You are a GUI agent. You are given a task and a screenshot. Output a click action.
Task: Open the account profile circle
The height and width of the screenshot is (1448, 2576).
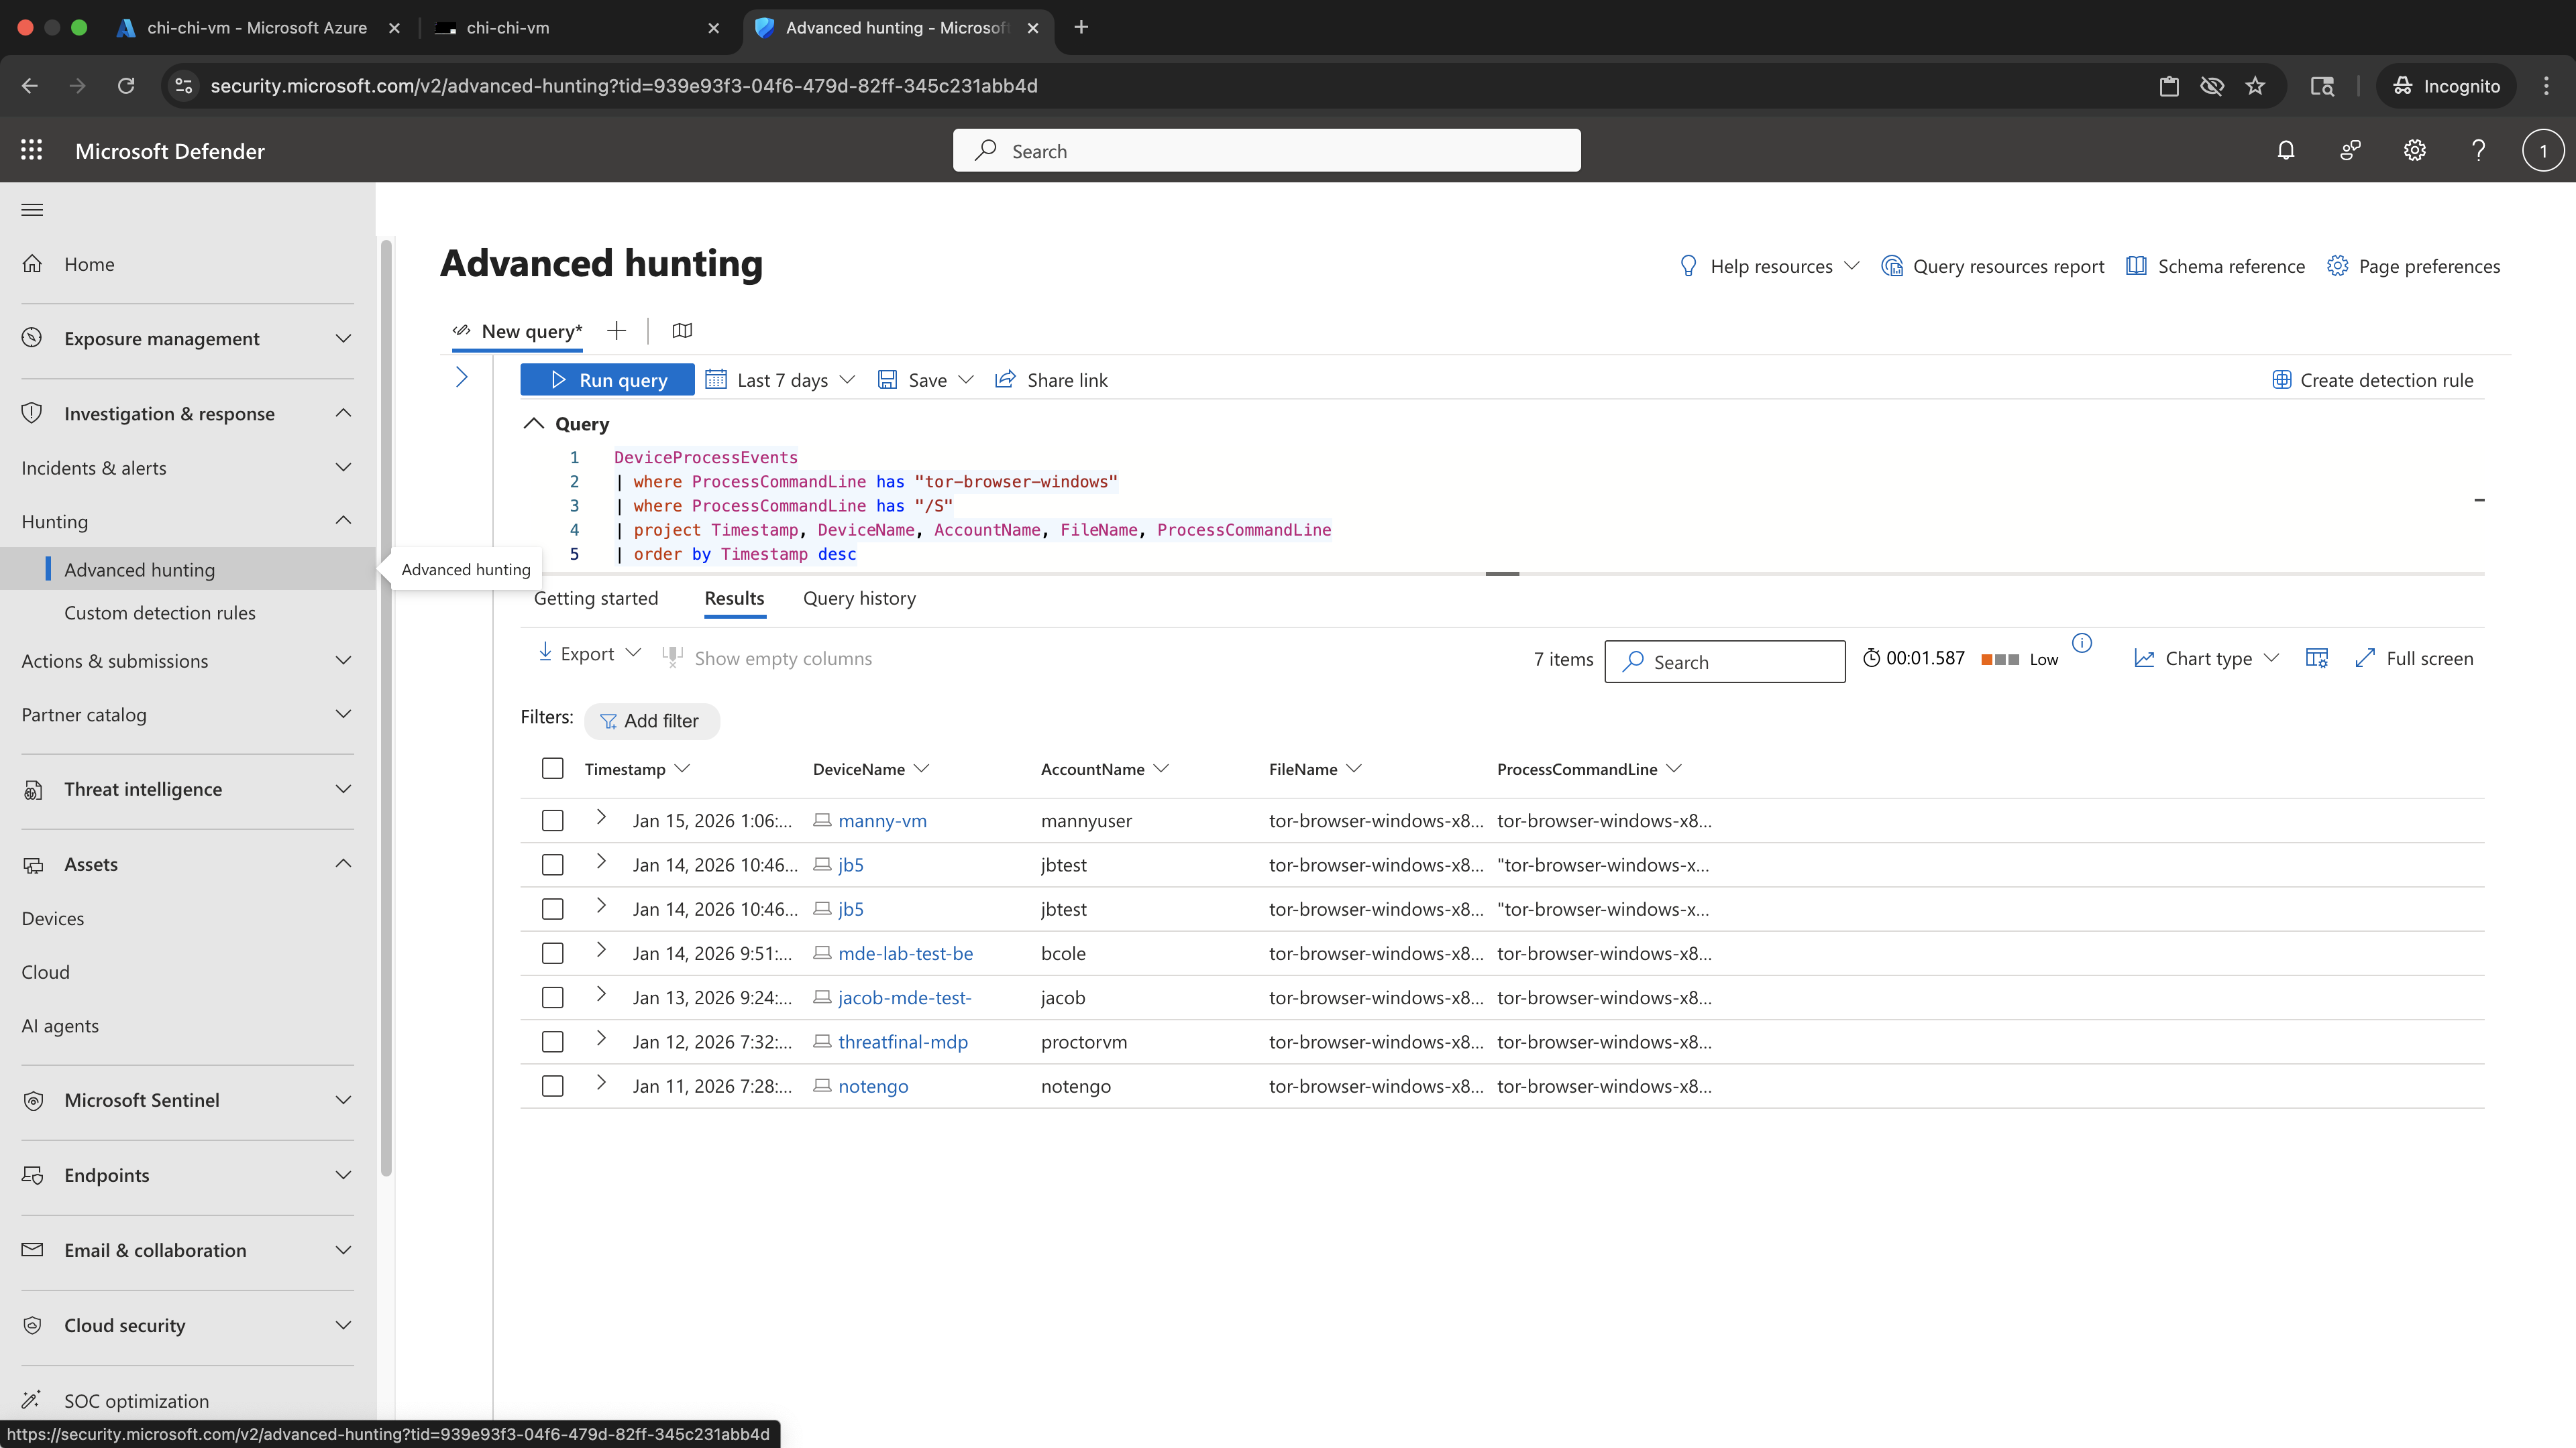2542,151
